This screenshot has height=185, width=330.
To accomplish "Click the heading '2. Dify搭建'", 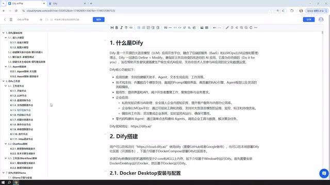I will tap(124, 136).
